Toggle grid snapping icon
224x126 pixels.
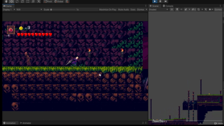tap(67, 1)
